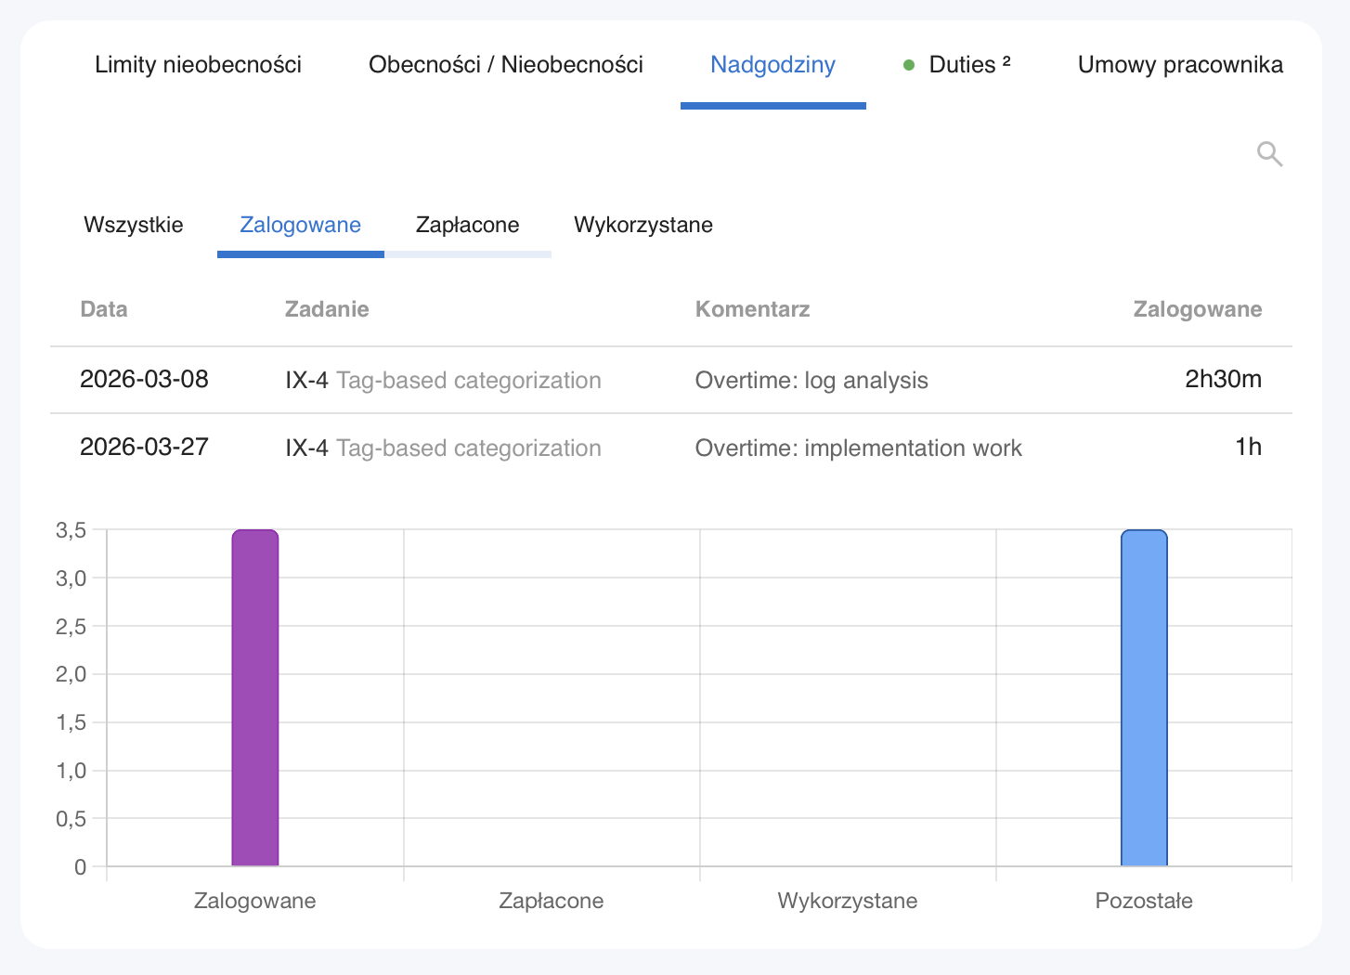
Task: Select date 2026-03-08 cell
Action: coord(144,379)
